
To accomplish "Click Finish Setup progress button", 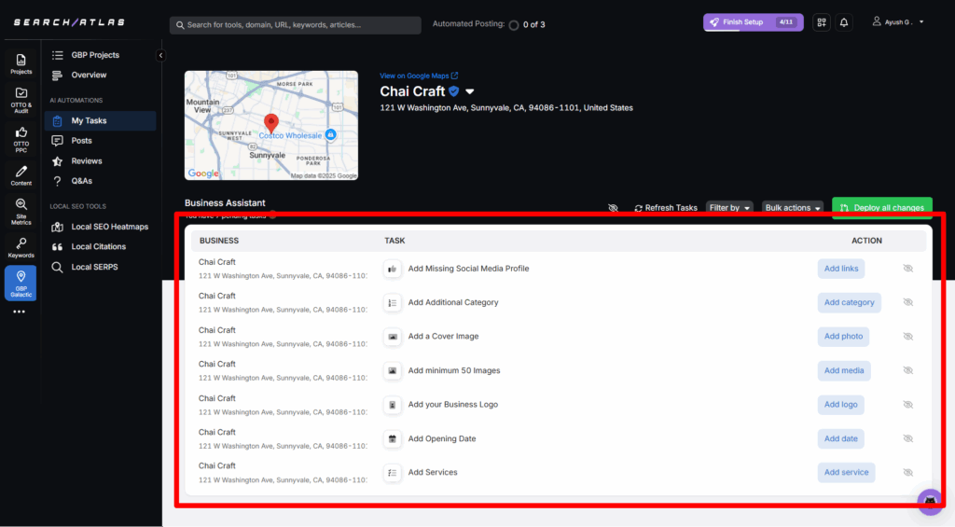I will pyautogui.click(x=753, y=22).
